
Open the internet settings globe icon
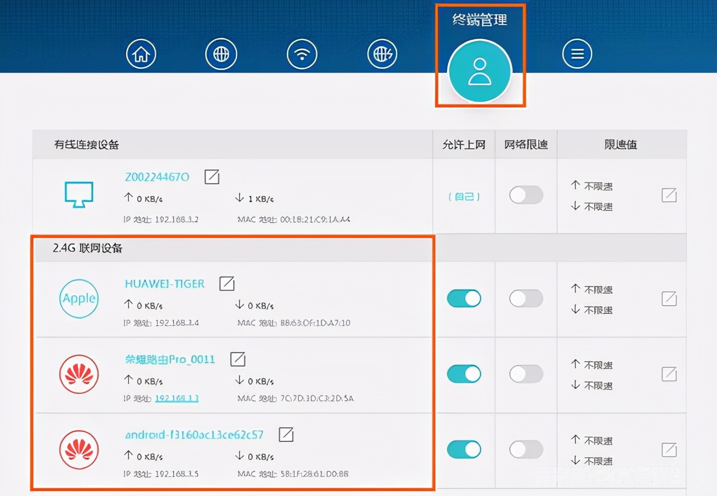pos(222,54)
